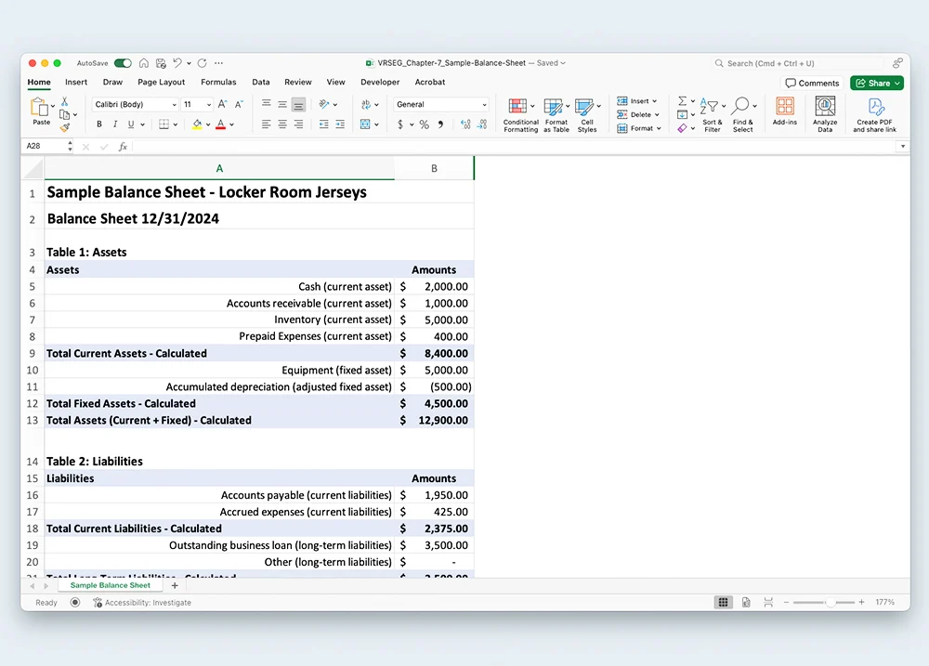
Task: Decrease decimal places
Action: click(x=482, y=124)
